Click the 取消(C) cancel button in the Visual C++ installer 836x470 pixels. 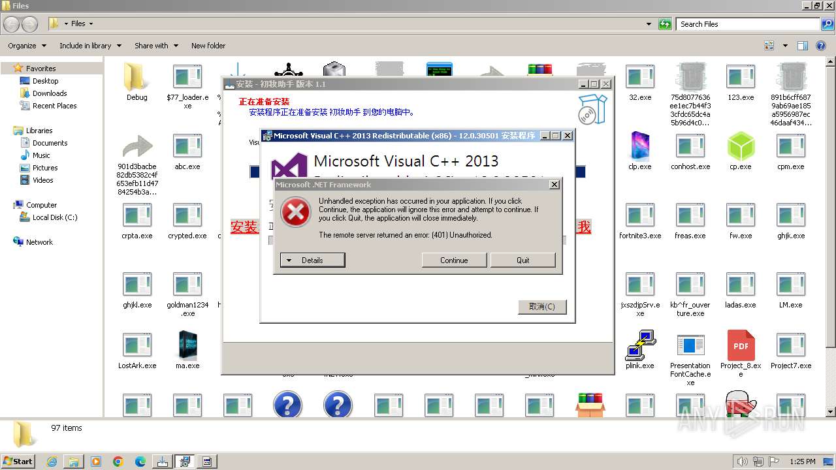(x=542, y=307)
